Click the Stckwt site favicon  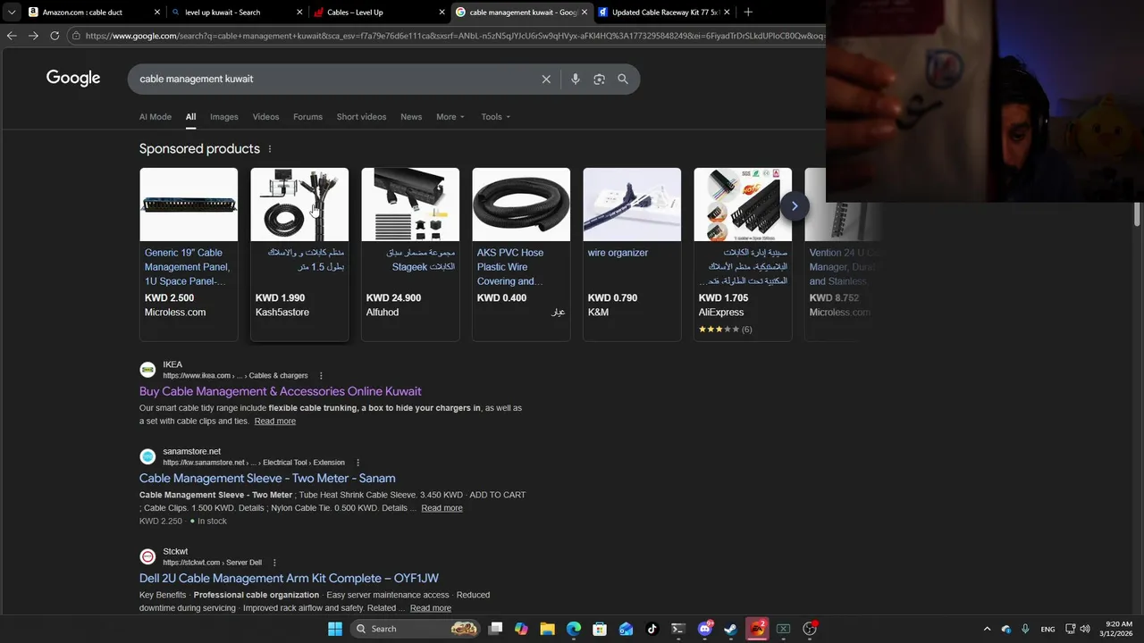click(x=147, y=556)
